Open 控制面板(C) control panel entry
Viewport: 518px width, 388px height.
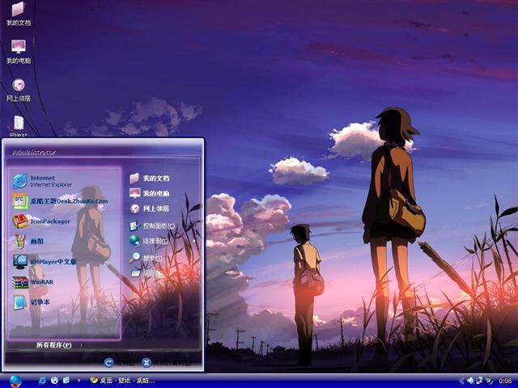(152, 226)
